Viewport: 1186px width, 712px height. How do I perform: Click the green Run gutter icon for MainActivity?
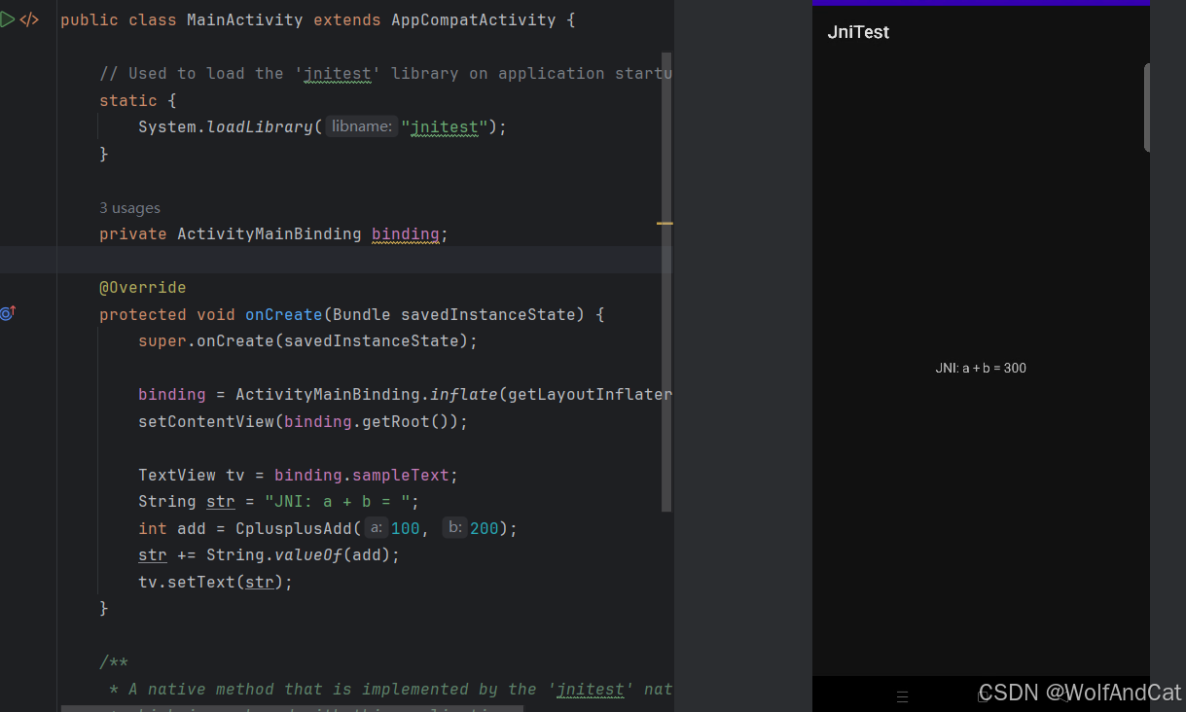click(8, 19)
